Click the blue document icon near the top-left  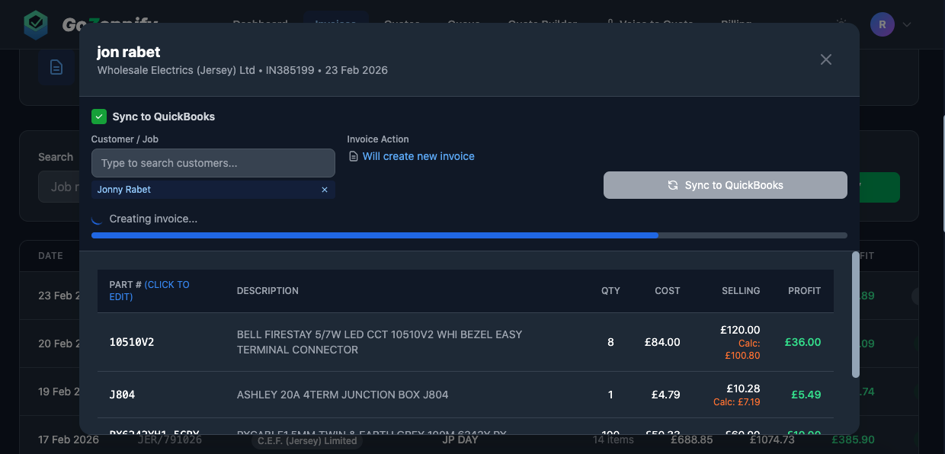click(56, 67)
